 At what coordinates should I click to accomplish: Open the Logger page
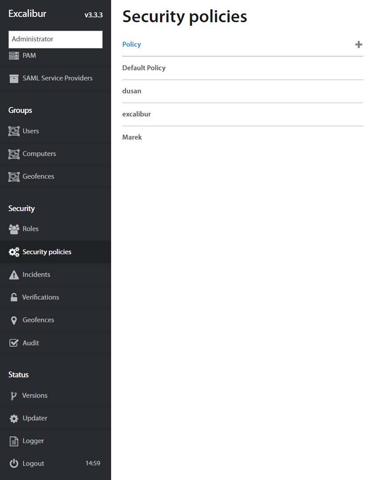pos(33,441)
